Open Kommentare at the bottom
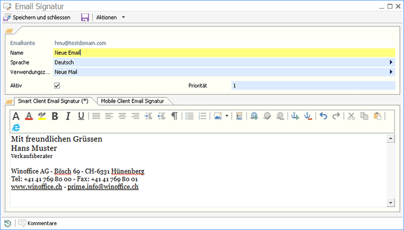 37,223
